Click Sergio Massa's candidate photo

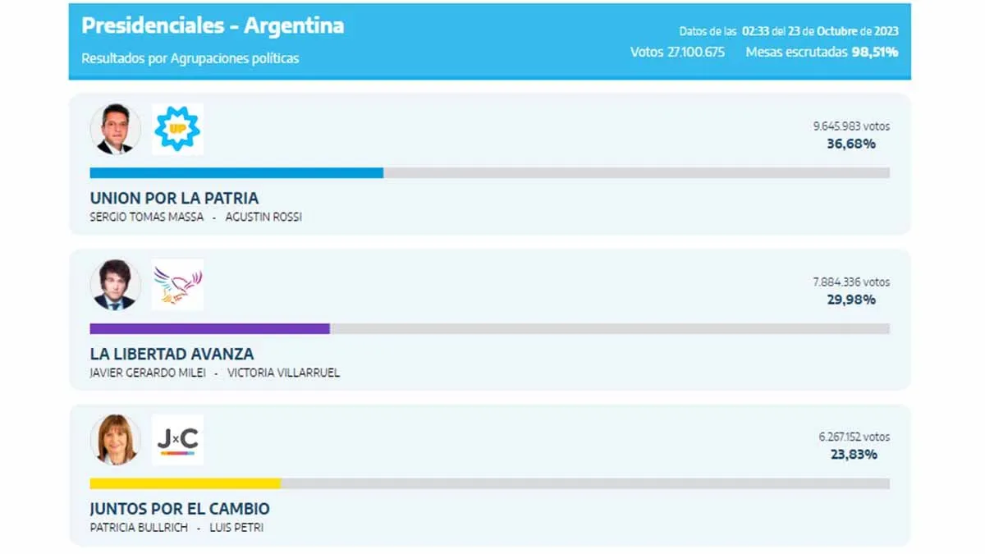(x=115, y=130)
